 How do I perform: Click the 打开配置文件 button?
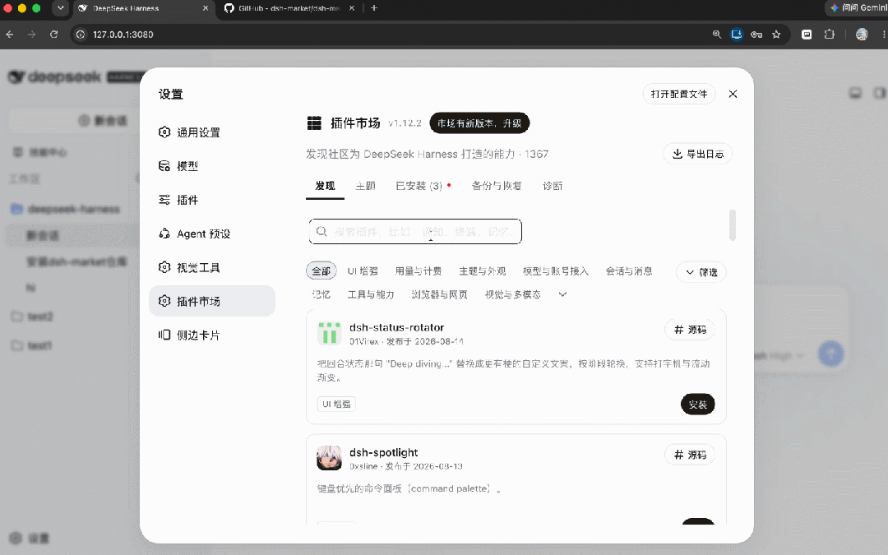coord(679,94)
